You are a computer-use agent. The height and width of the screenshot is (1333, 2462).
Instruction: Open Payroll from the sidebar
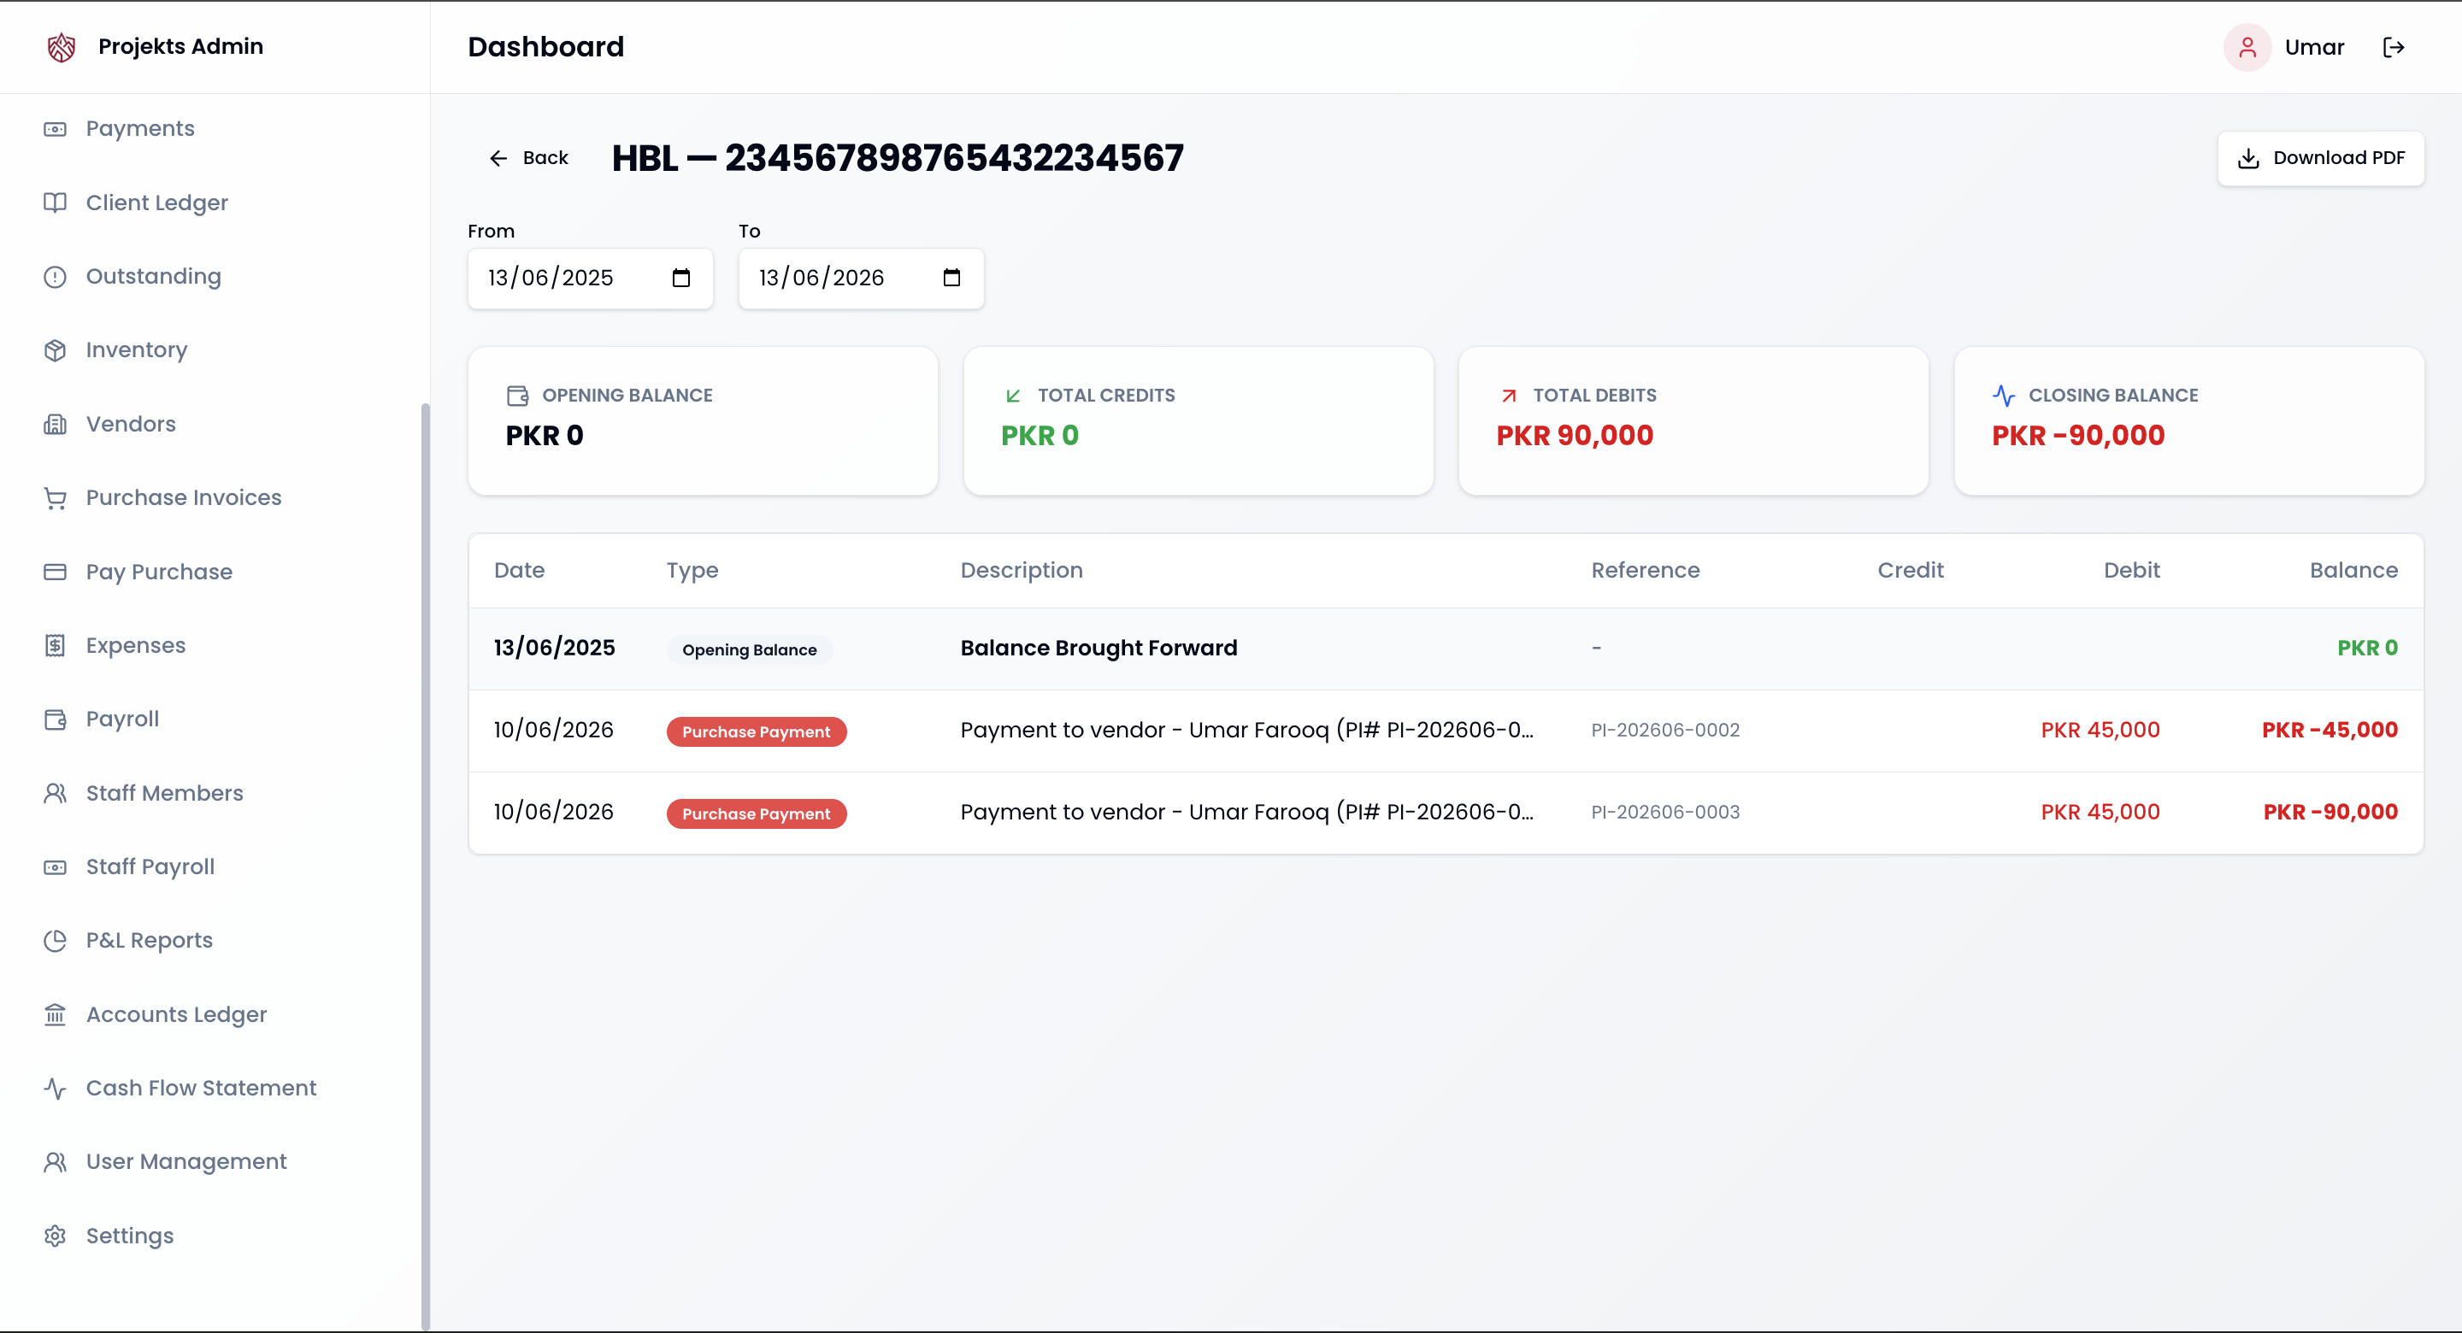tap(122, 719)
